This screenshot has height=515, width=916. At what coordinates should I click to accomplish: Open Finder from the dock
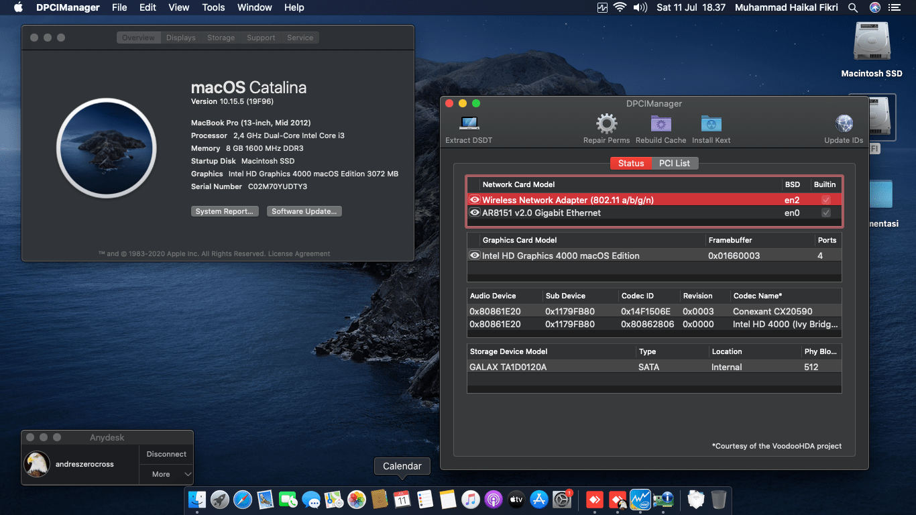(197, 500)
